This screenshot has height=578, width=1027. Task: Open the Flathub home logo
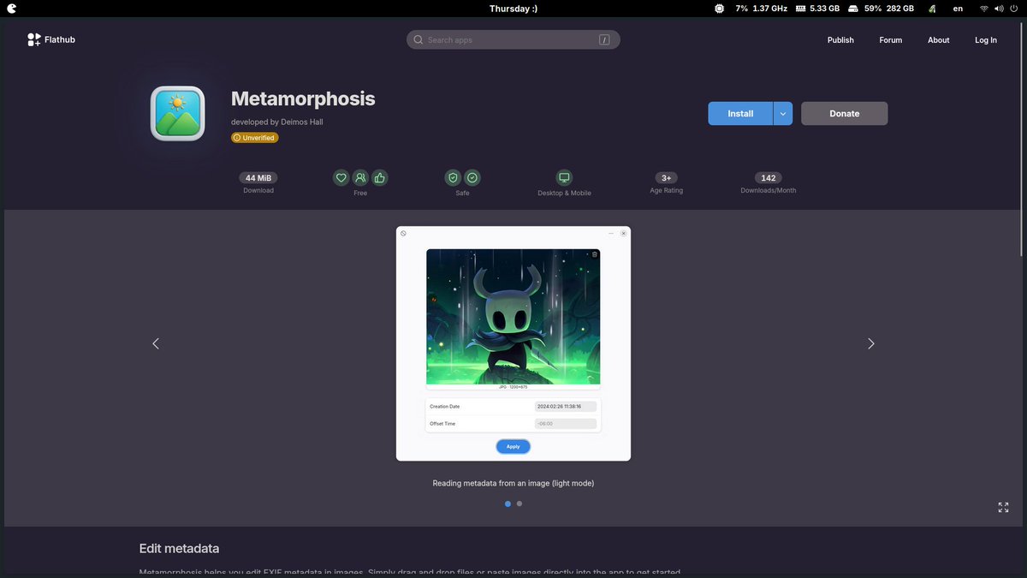point(51,39)
